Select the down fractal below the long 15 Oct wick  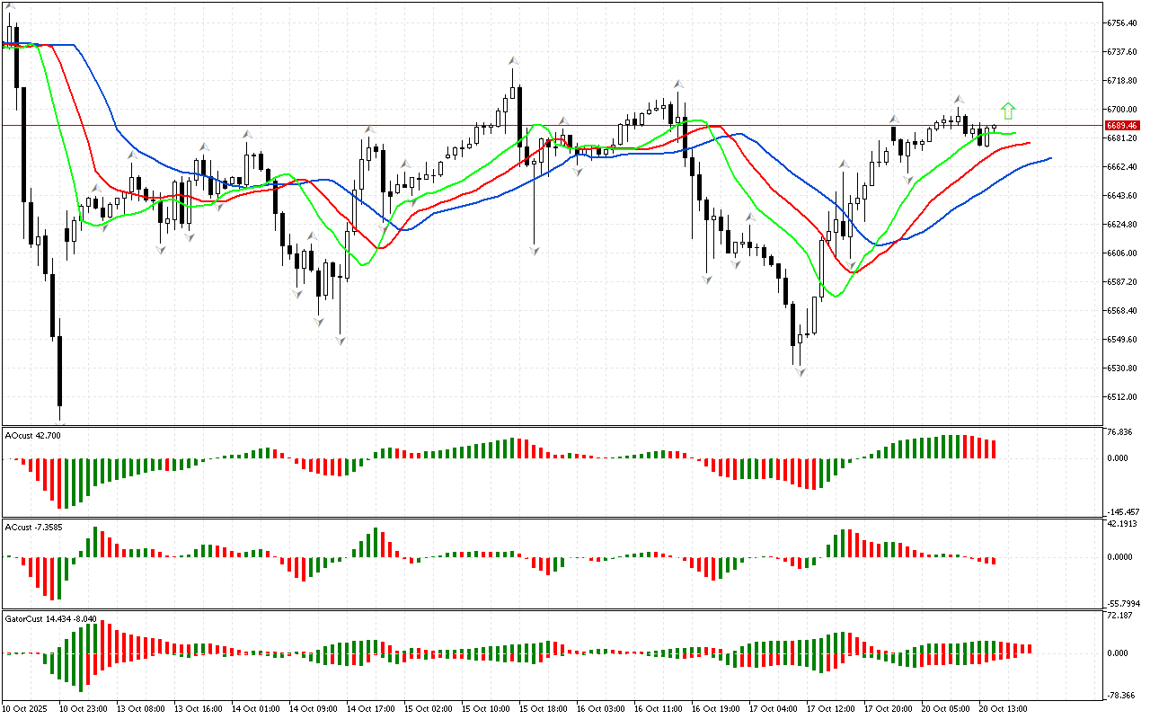tap(534, 251)
